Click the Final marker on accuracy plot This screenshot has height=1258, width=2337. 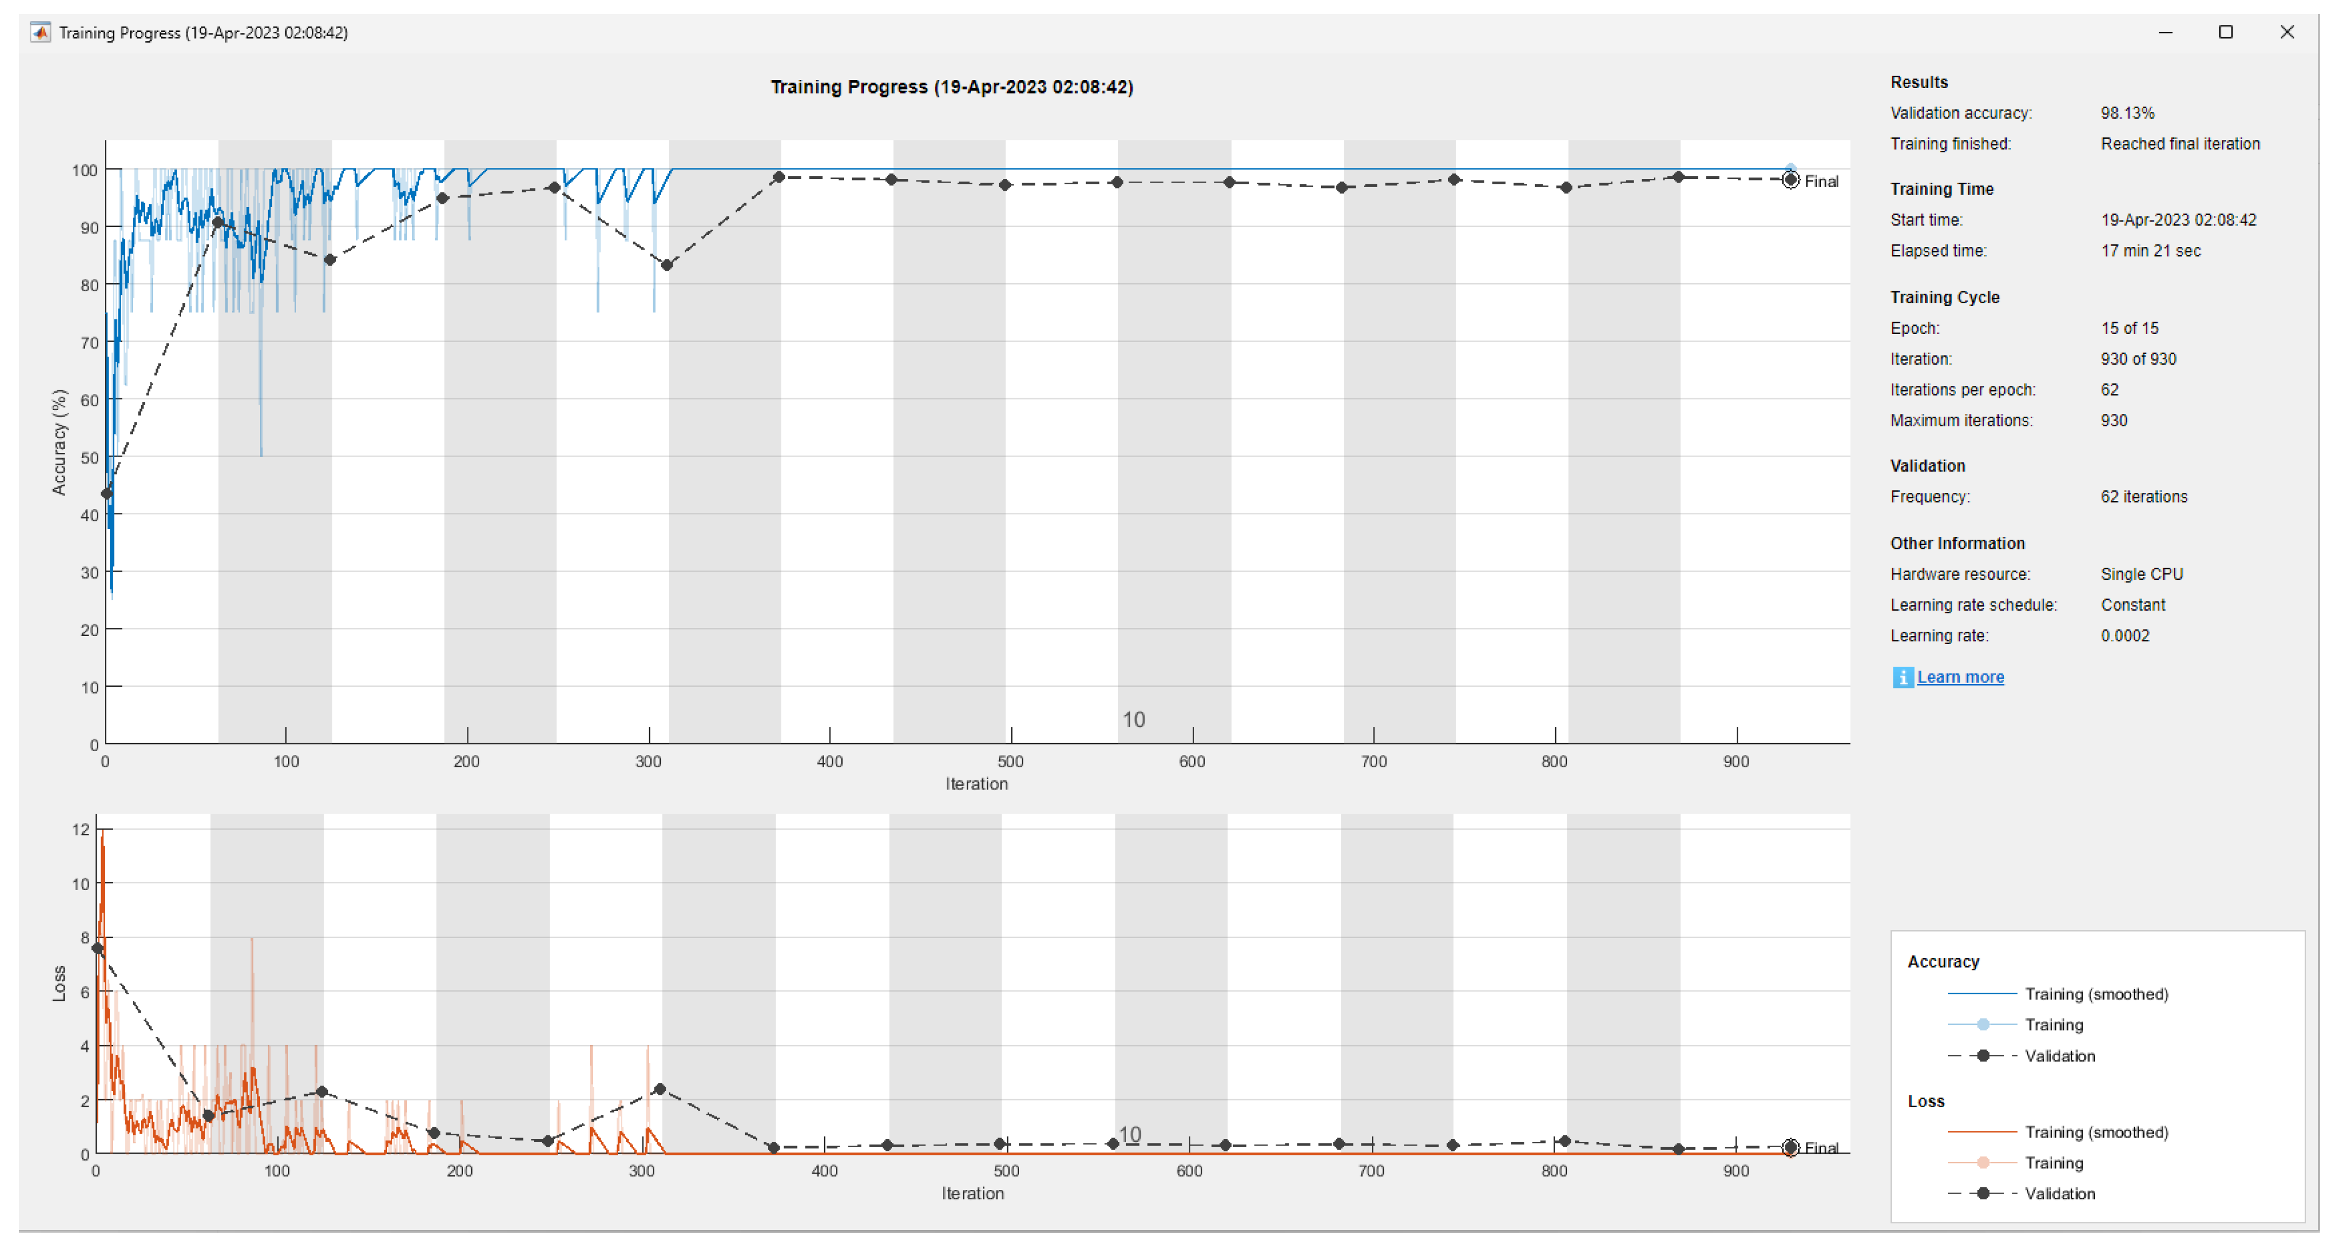pos(1790,180)
